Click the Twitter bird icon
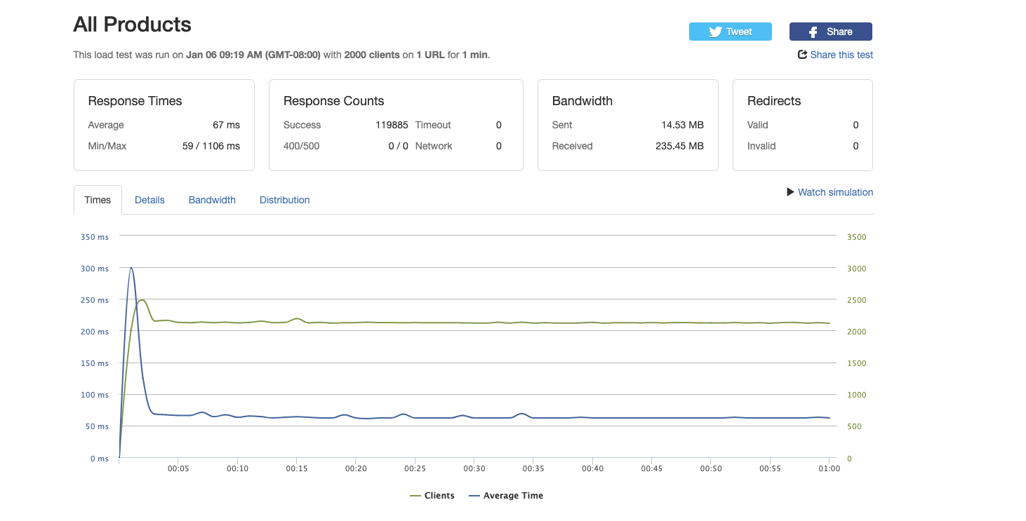Screen dimensions: 1026x521 714,32
